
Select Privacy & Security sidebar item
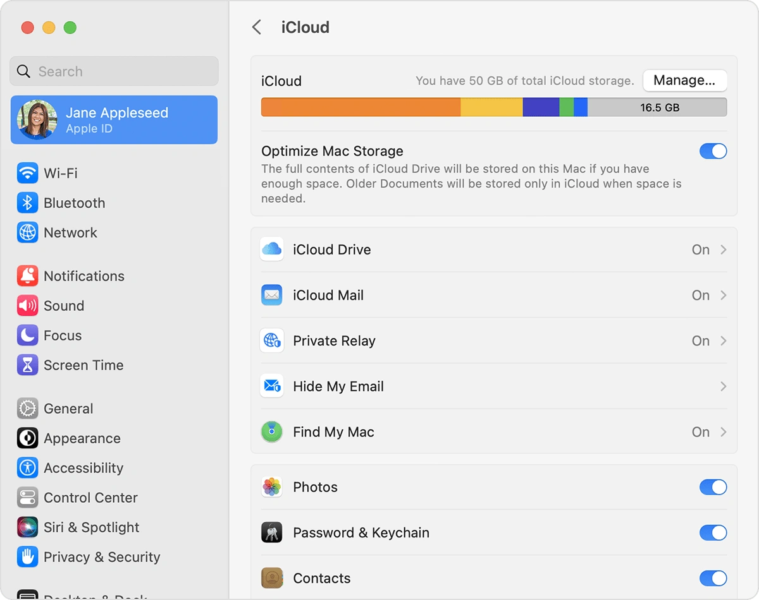pyautogui.click(x=101, y=557)
